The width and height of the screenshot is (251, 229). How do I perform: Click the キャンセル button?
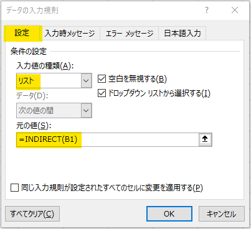222,214
